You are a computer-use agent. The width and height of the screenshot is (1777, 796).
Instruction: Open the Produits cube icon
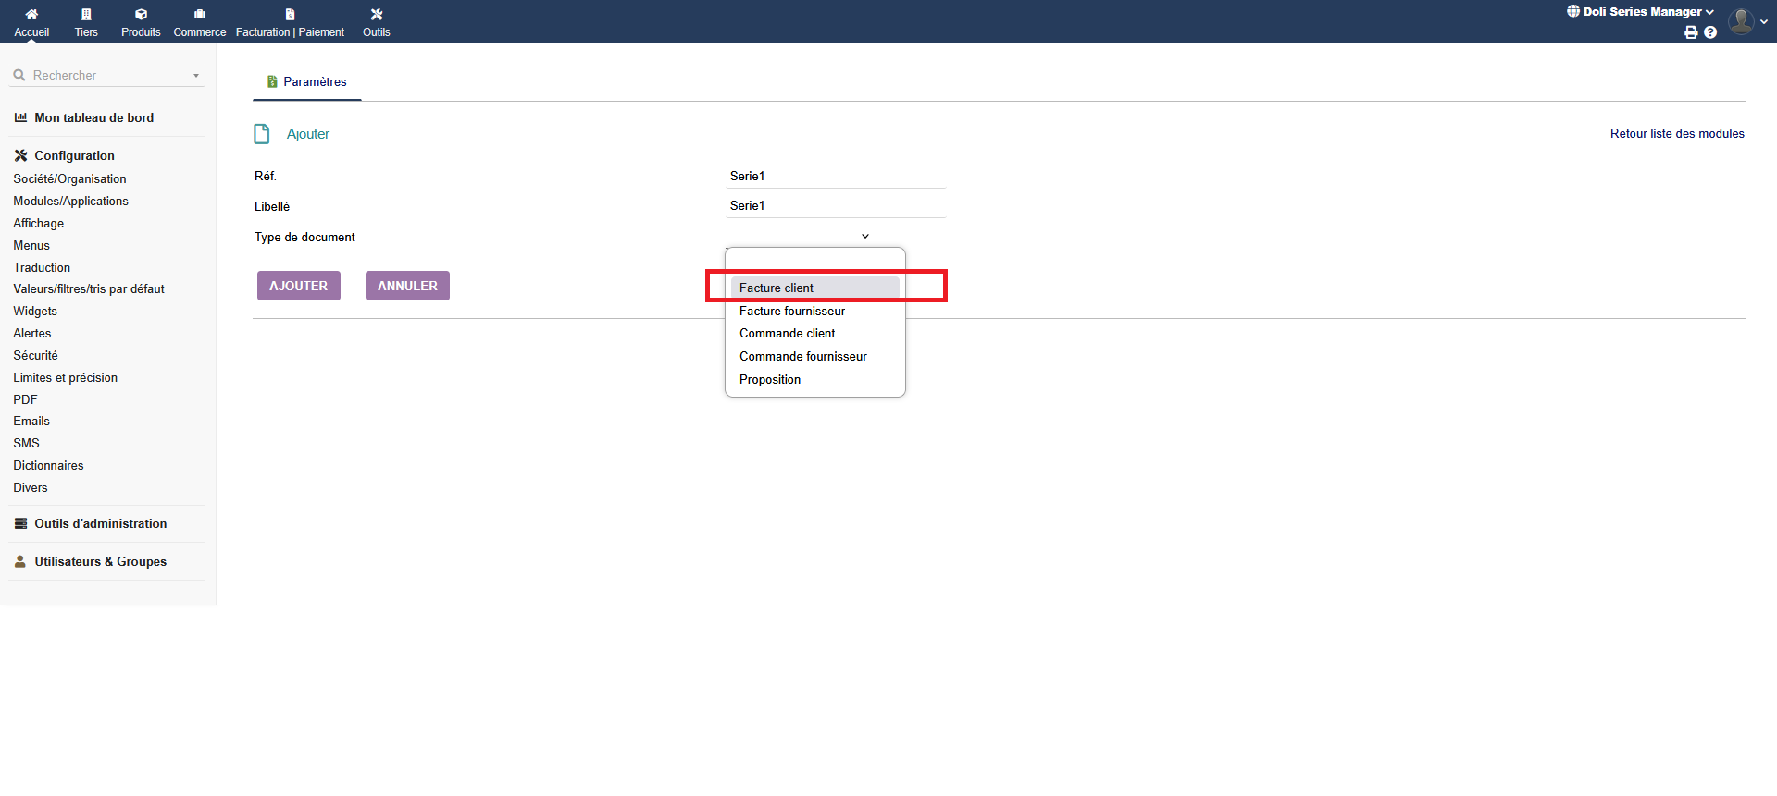click(x=141, y=15)
